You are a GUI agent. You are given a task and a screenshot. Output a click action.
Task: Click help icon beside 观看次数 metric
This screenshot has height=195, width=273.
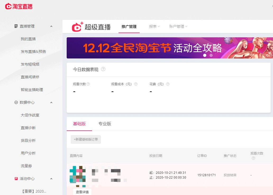[x=88, y=84]
